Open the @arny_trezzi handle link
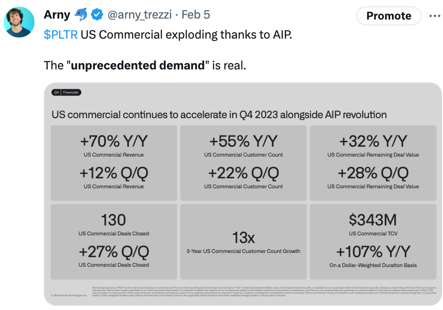The image size is (443, 310). (x=139, y=15)
